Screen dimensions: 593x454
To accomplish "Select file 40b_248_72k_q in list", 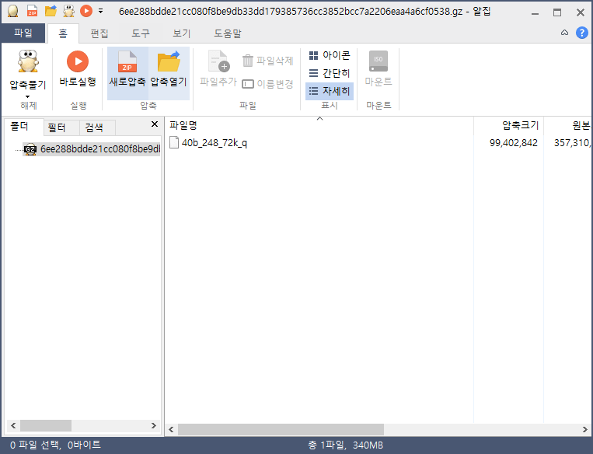I will (x=214, y=143).
